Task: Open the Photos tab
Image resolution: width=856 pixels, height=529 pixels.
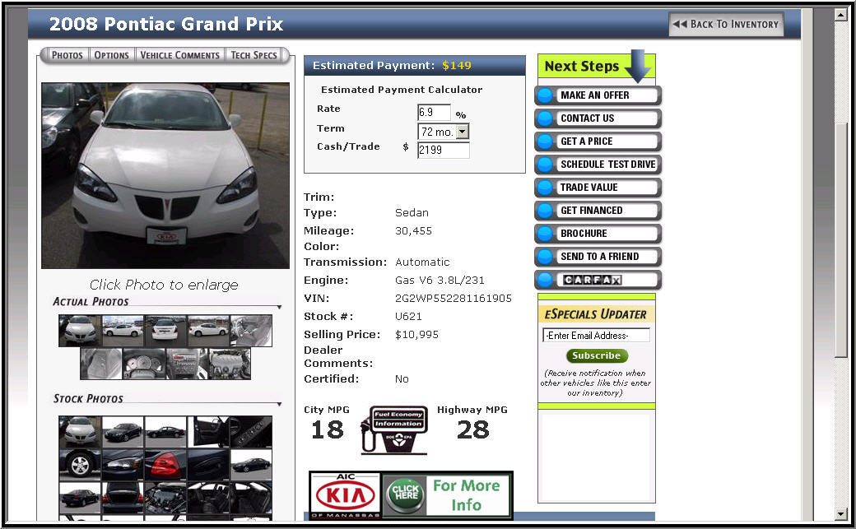Action: point(67,55)
